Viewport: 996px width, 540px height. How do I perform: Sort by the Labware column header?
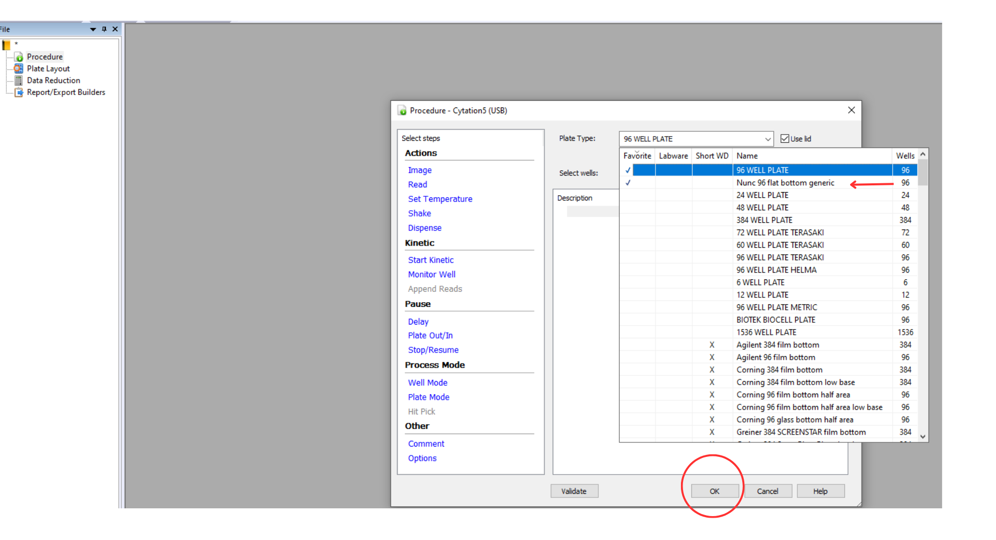673,156
